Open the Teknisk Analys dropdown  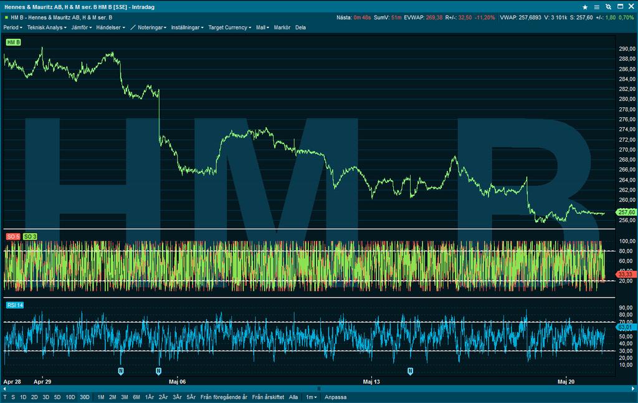[47, 27]
